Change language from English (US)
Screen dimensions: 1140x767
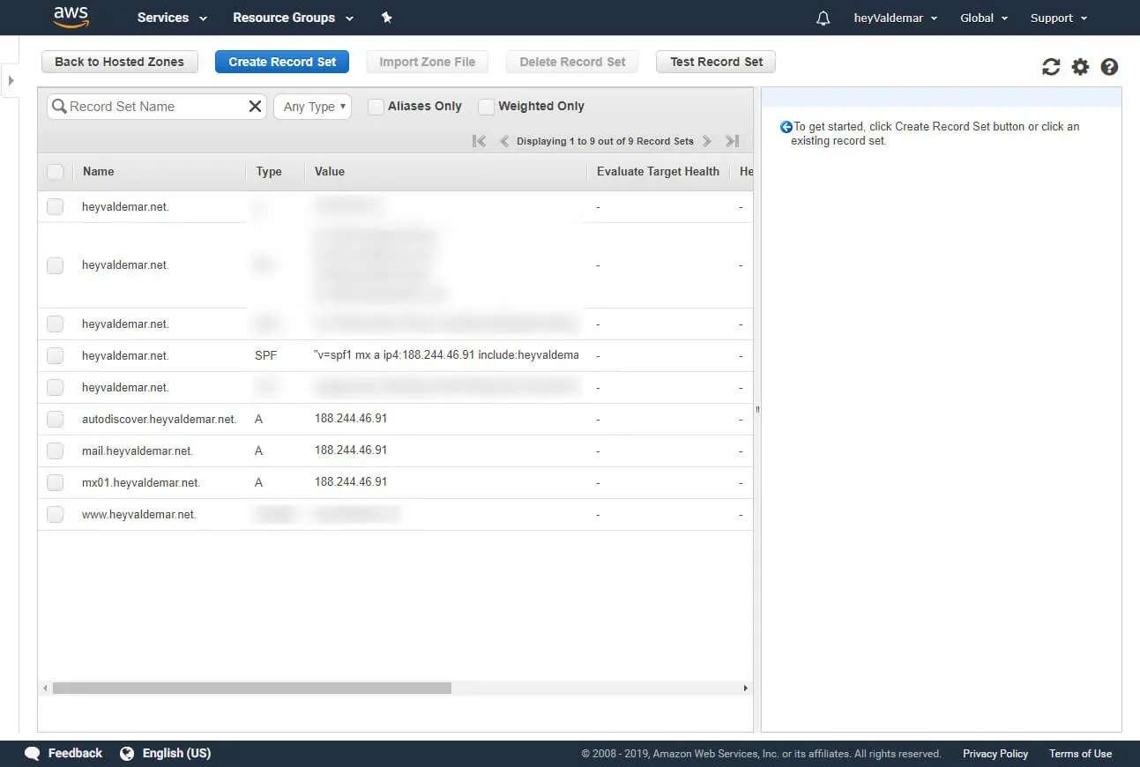(x=176, y=754)
